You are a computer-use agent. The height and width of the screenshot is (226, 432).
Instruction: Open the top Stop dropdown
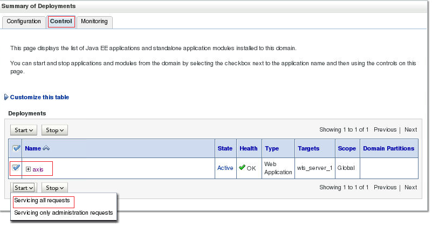(54, 130)
